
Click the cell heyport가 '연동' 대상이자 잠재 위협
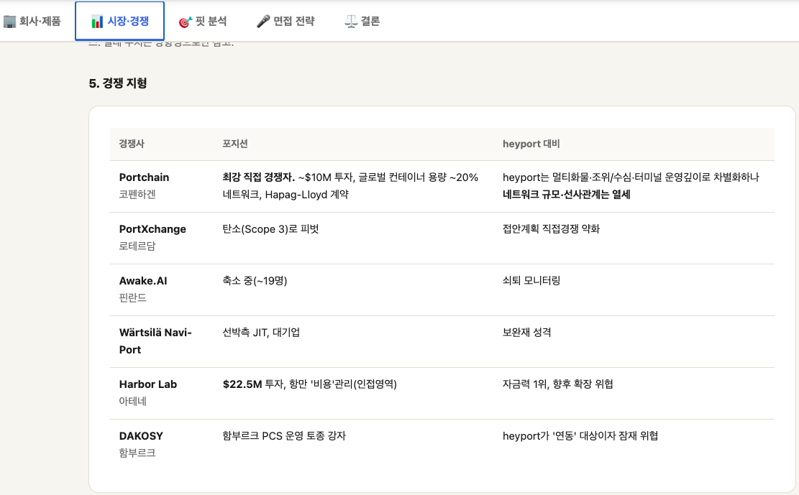tap(580, 436)
